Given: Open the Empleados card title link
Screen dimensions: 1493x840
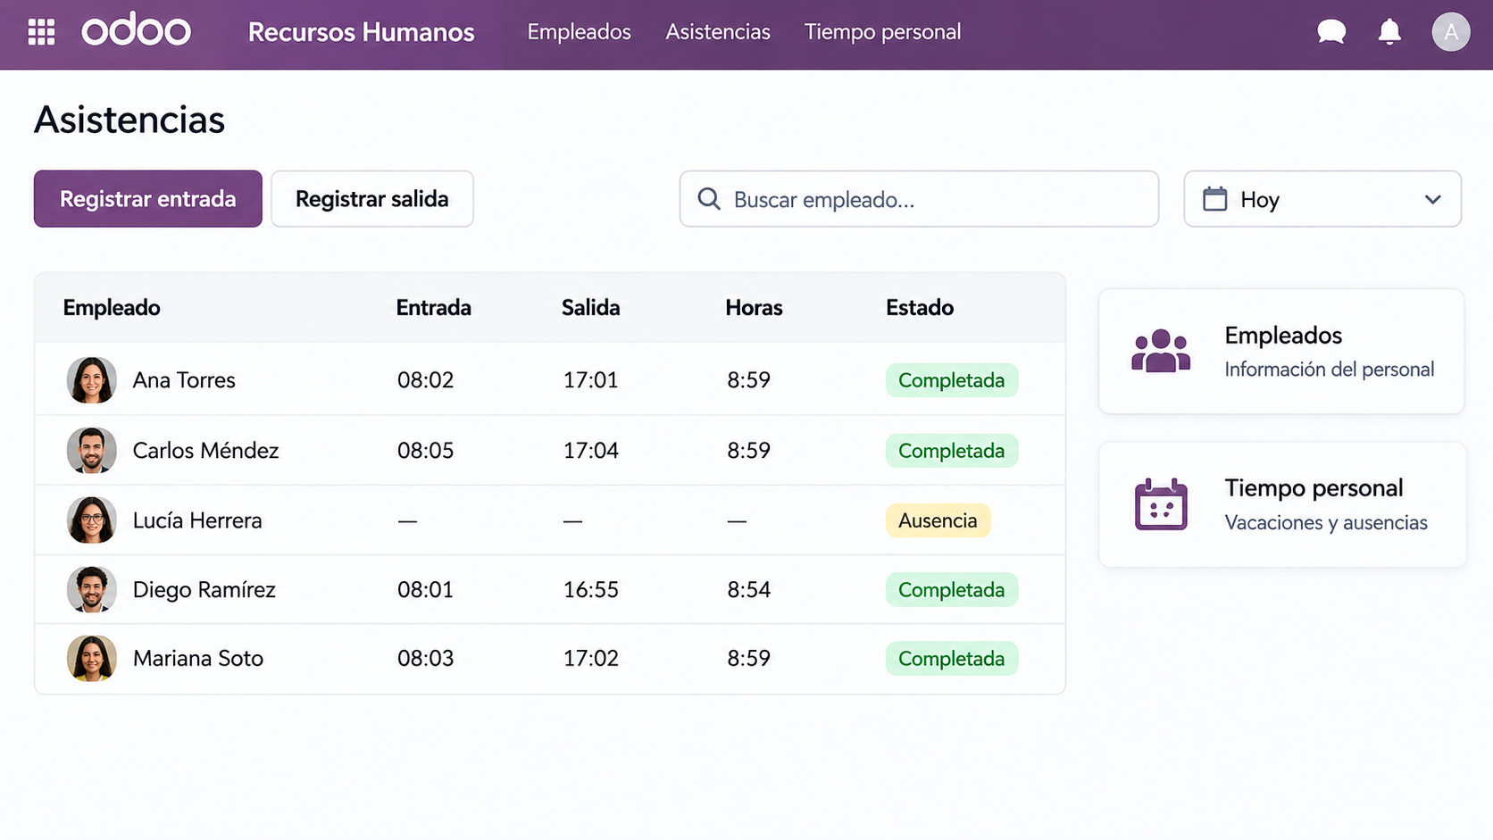Looking at the screenshot, I should point(1283,336).
